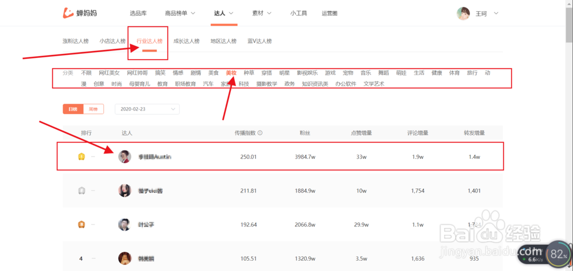Image resolution: width=573 pixels, height=271 pixels.
Task: Click the bronze third-place medal icon
Action: coord(81,225)
